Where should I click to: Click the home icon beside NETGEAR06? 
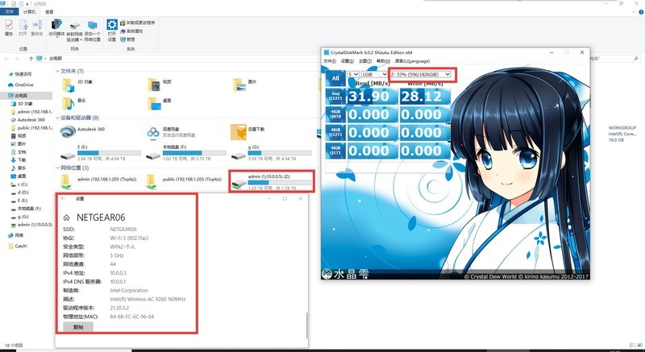(66, 217)
